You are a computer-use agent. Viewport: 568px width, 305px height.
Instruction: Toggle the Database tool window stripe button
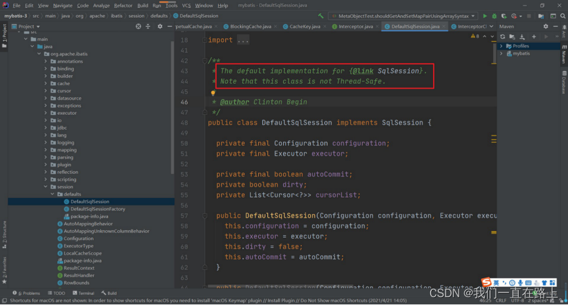tap(564, 83)
